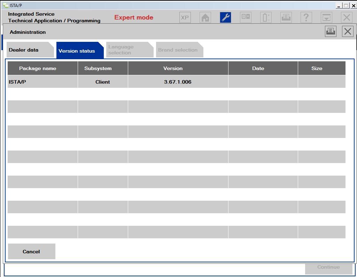Close the ISTA/P window

[x=354, y=6]
